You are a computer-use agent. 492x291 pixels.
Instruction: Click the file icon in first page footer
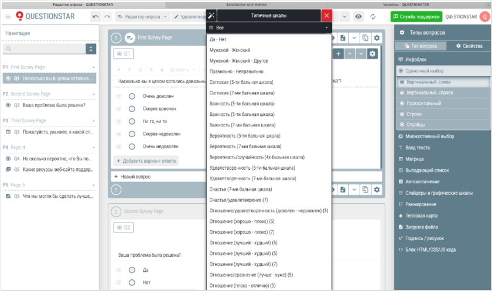pos(343,189)
